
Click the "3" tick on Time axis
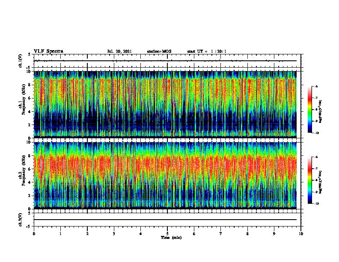114,234
